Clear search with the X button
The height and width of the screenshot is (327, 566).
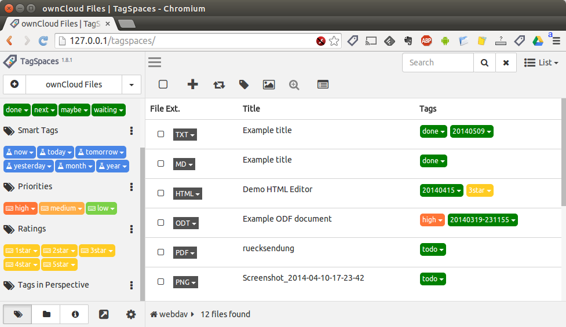(x=506, y=63)
